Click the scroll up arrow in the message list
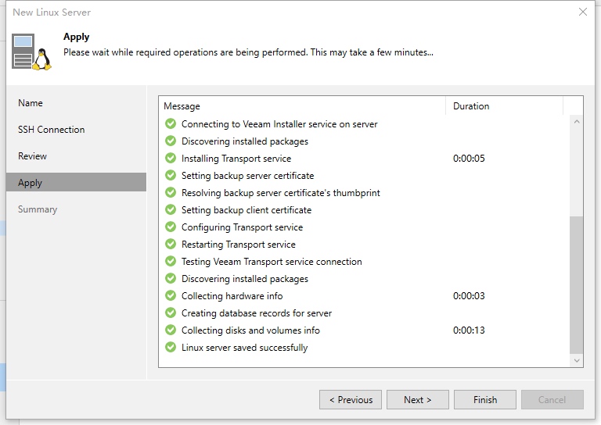Image resolution: width=601 pixels, height=425 pixels. 577,122
